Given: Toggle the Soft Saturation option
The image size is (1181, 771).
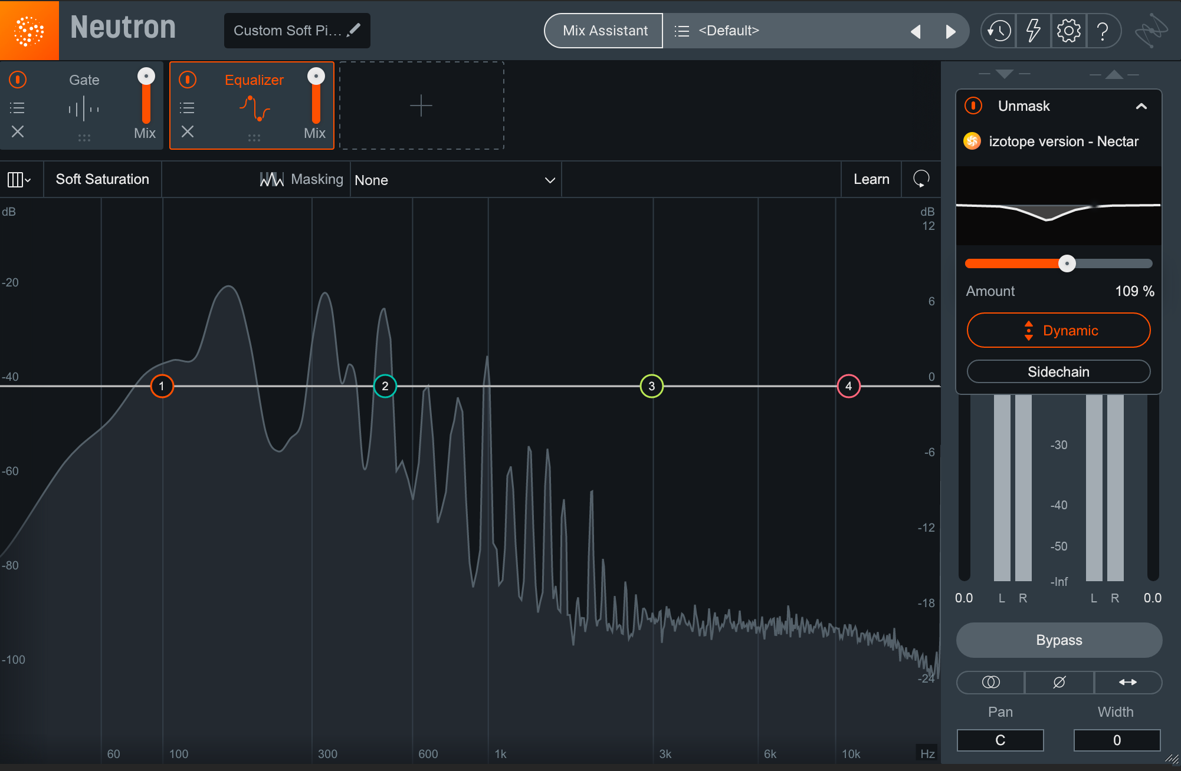Looking at the screenshot, I should [102, 179].
